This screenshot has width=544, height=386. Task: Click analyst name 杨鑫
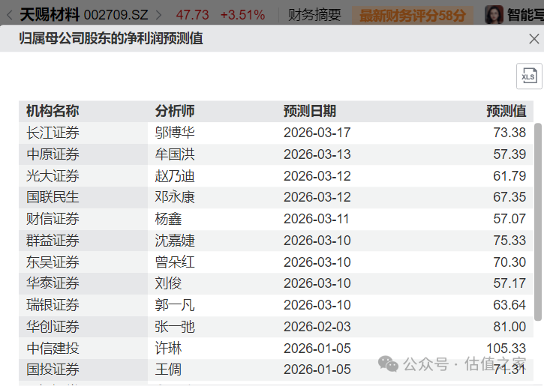pyautogui.click(x=168, y=219)
